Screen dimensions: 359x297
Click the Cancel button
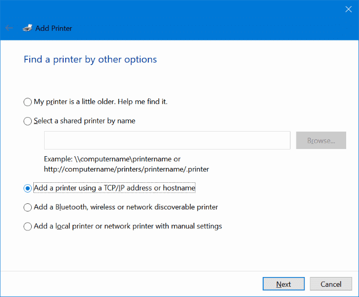point(331,284)
